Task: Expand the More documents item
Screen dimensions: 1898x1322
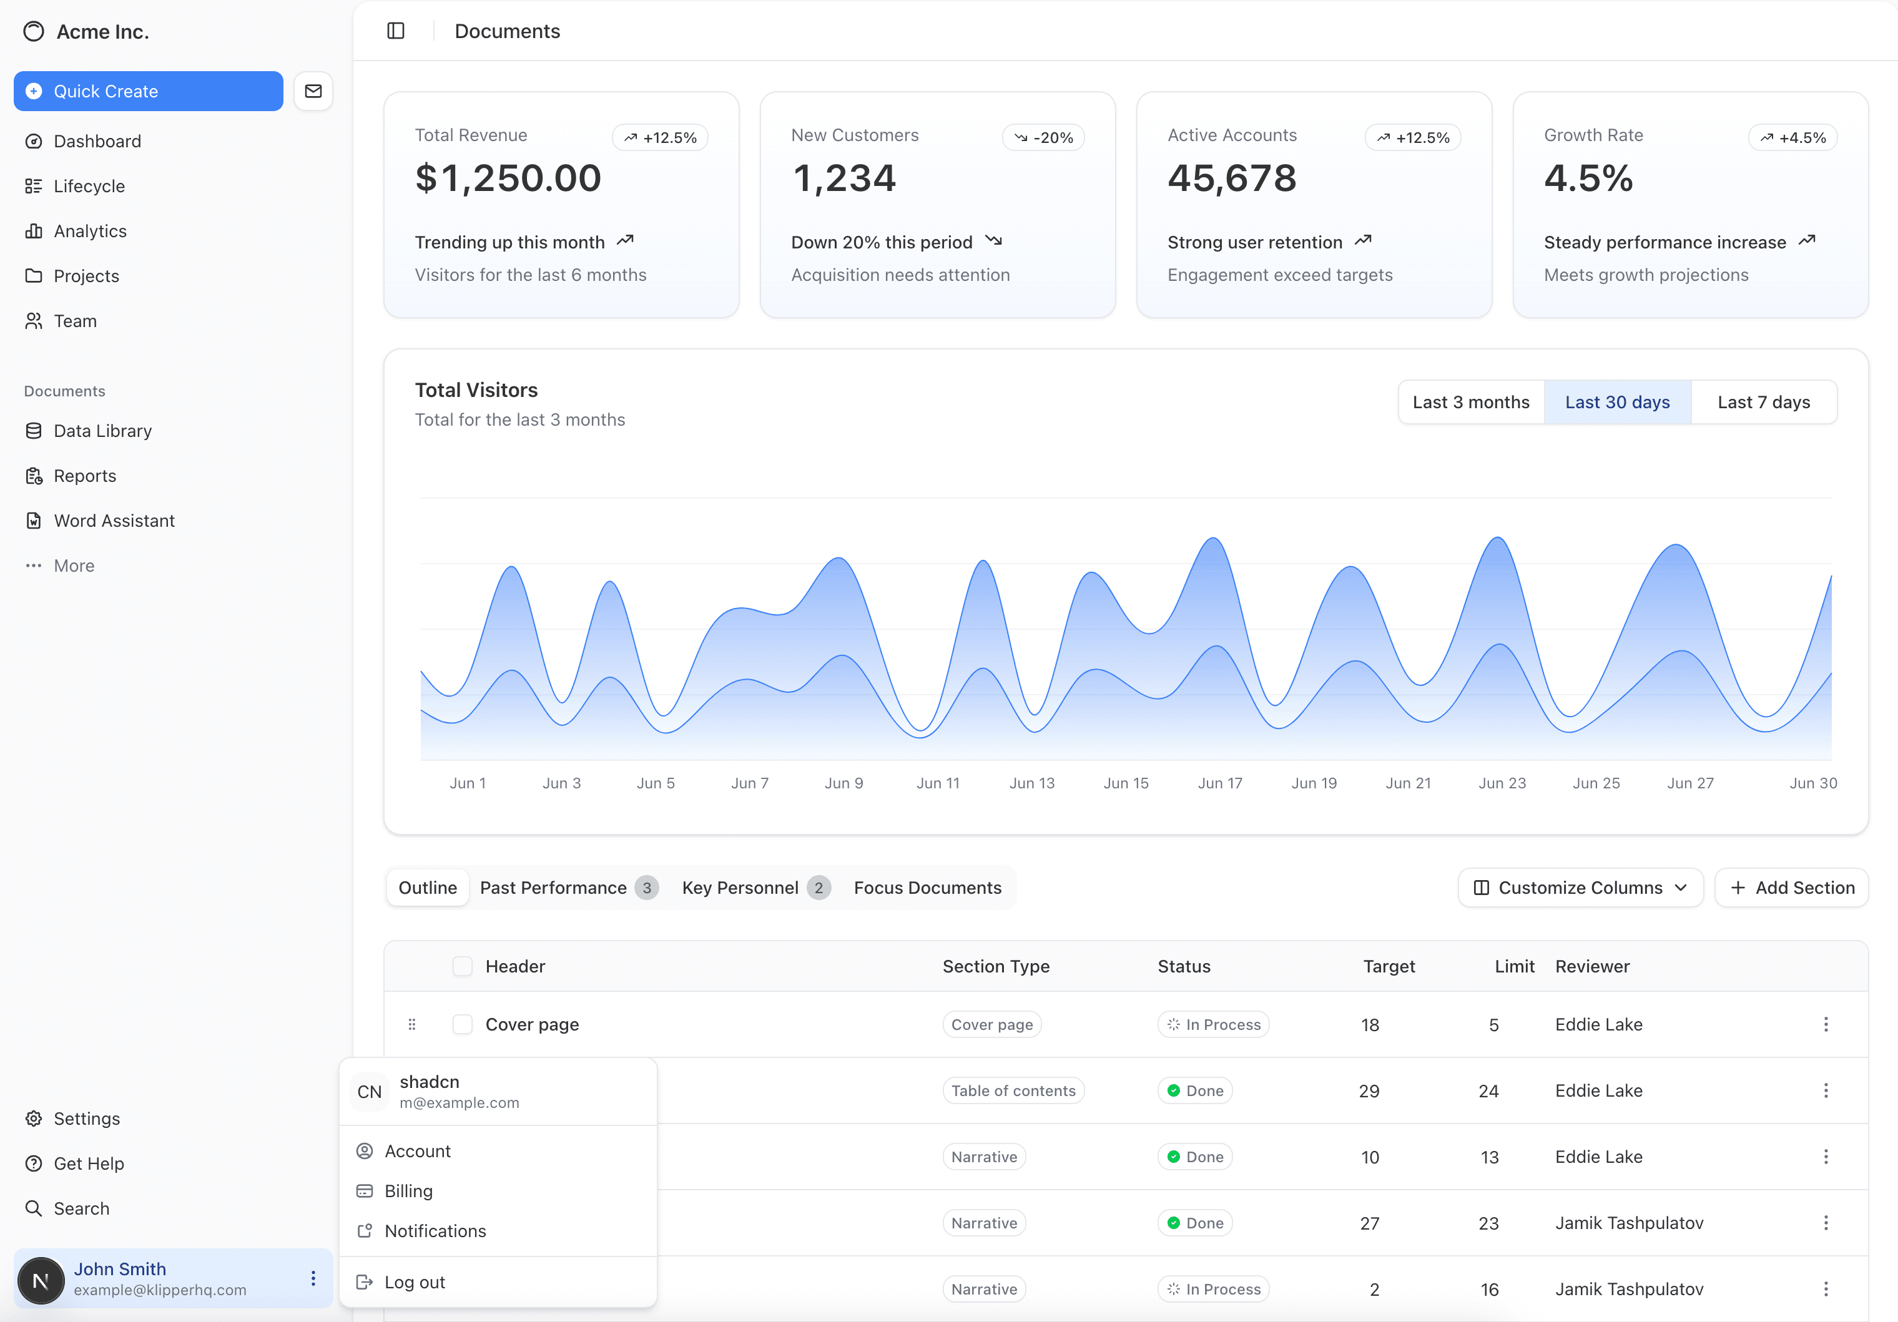Action: 74,566
